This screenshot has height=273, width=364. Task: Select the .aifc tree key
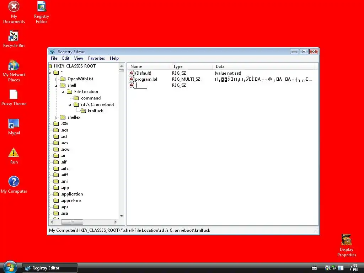pyautogui.click(x=65, y=168)
